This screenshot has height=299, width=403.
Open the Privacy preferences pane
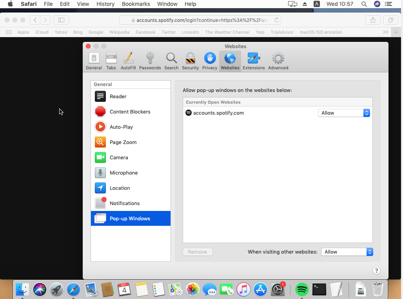[210, 61]
